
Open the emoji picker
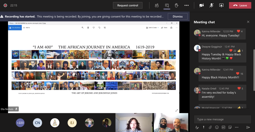217,127
